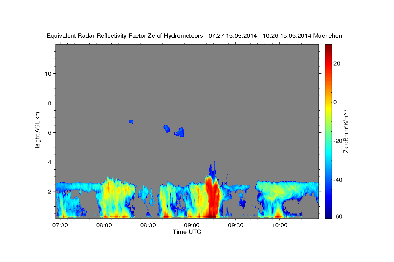This screenshot has width=394, height=262.
Task: Click the 10:00 time axis label
Action: point(280,225)
